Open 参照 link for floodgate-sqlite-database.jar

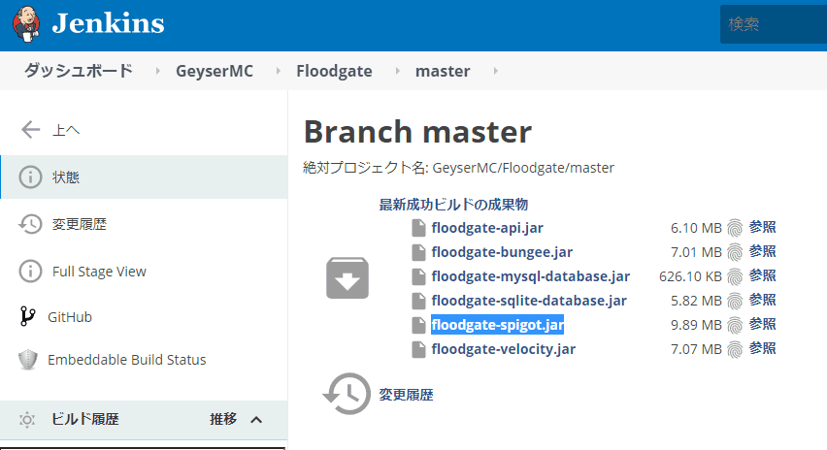763,300
